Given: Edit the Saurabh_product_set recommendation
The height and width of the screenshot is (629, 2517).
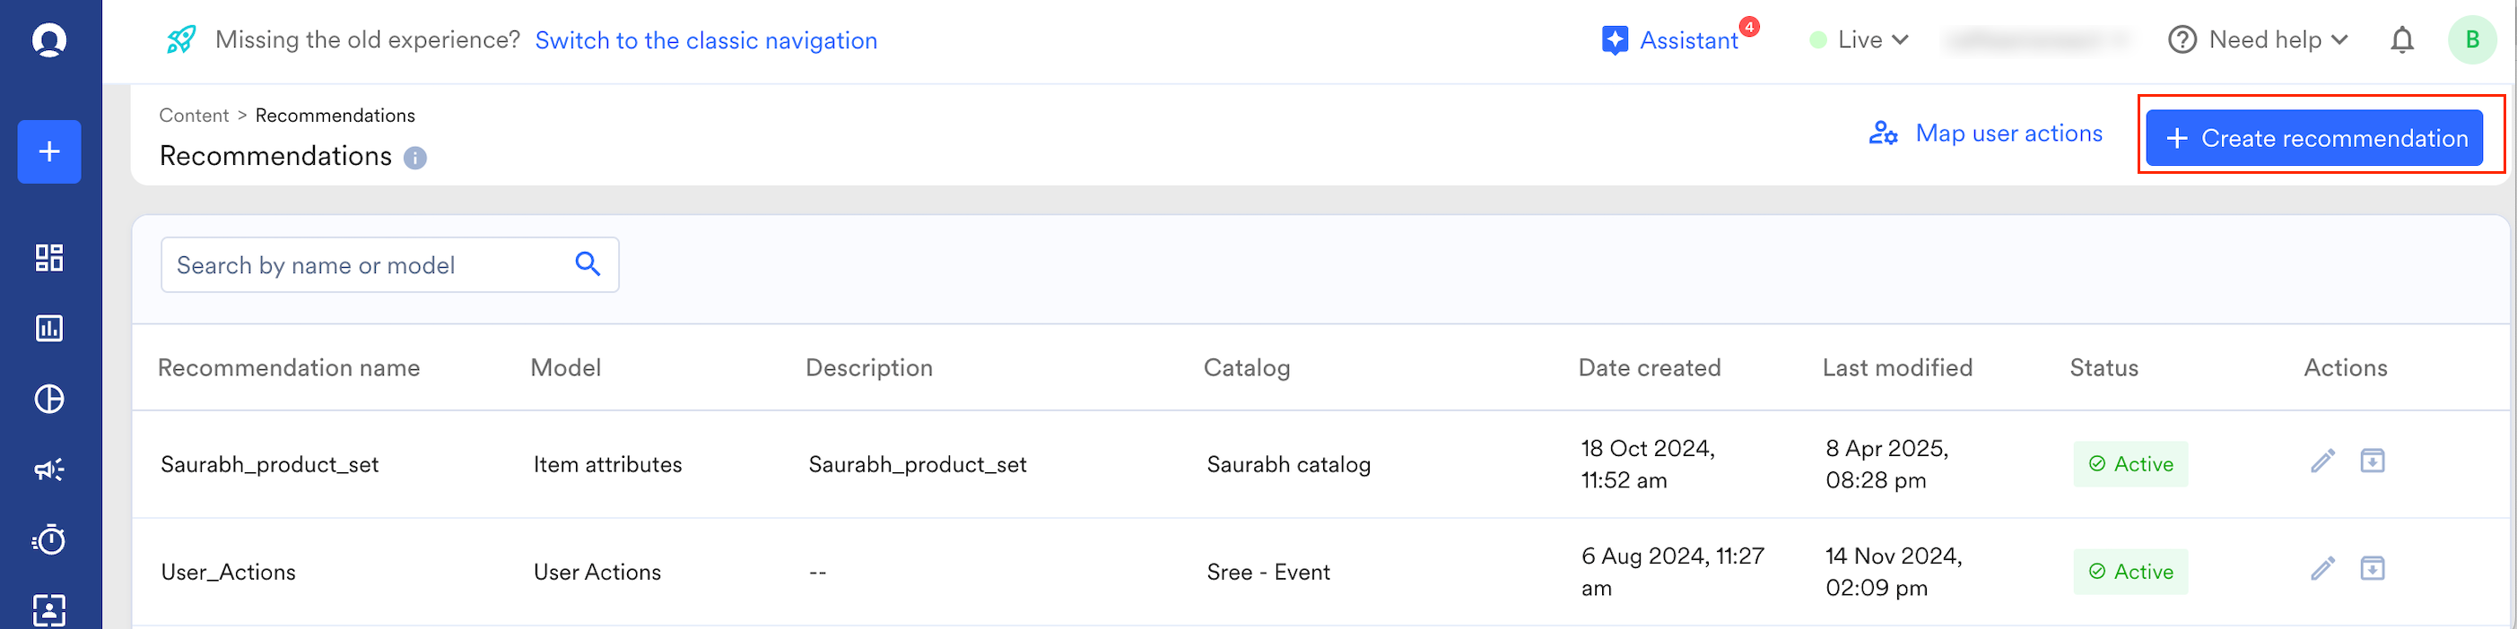Looking at the screenshot, I should (2322, 461).
